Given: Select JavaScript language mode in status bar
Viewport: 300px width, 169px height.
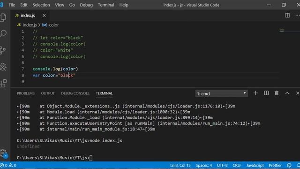Looking at the screenshot, I should pos(255,165).
